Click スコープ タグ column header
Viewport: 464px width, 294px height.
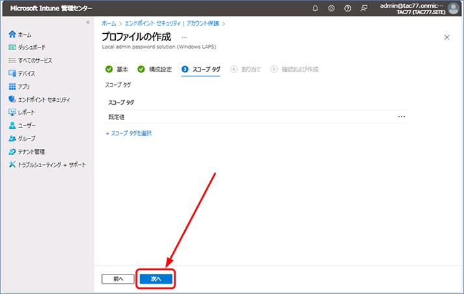121,102
